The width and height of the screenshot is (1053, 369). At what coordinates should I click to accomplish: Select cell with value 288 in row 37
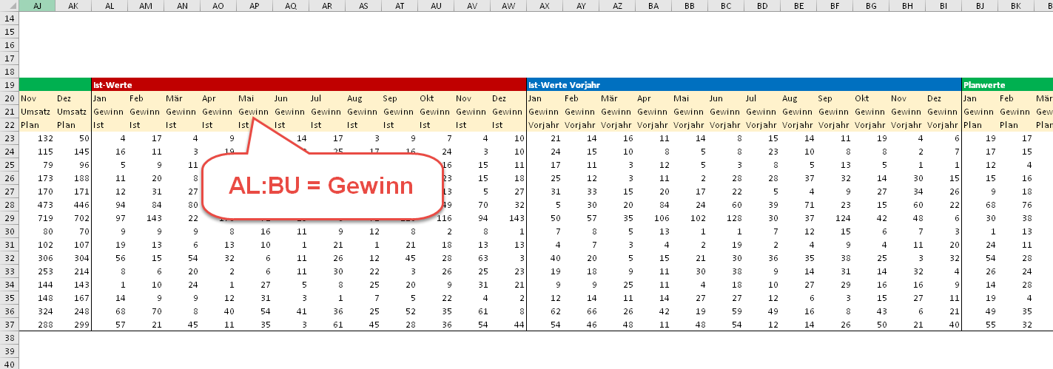click(36, 324)
